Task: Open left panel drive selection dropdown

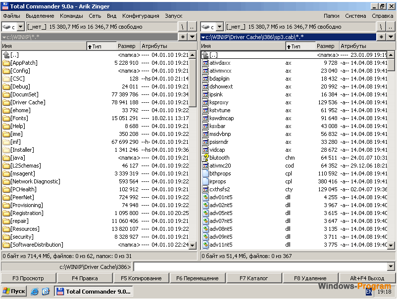Action: 21,27
